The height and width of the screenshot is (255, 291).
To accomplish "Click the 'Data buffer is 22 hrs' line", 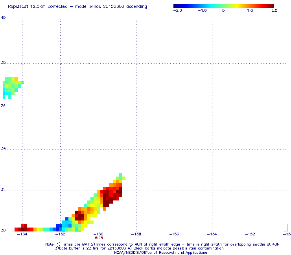I will [x=139, y=248].
